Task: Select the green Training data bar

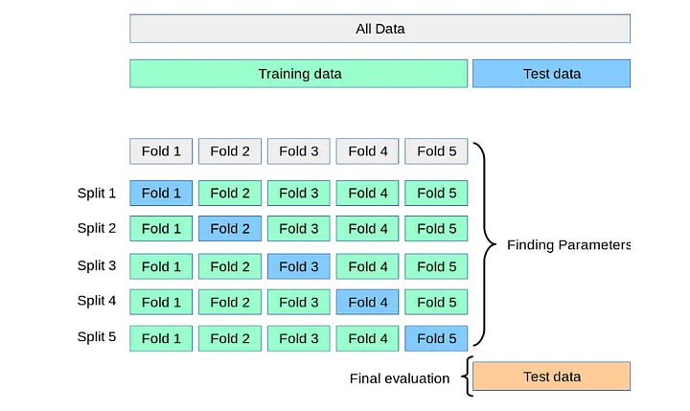Action: point(299,74)
